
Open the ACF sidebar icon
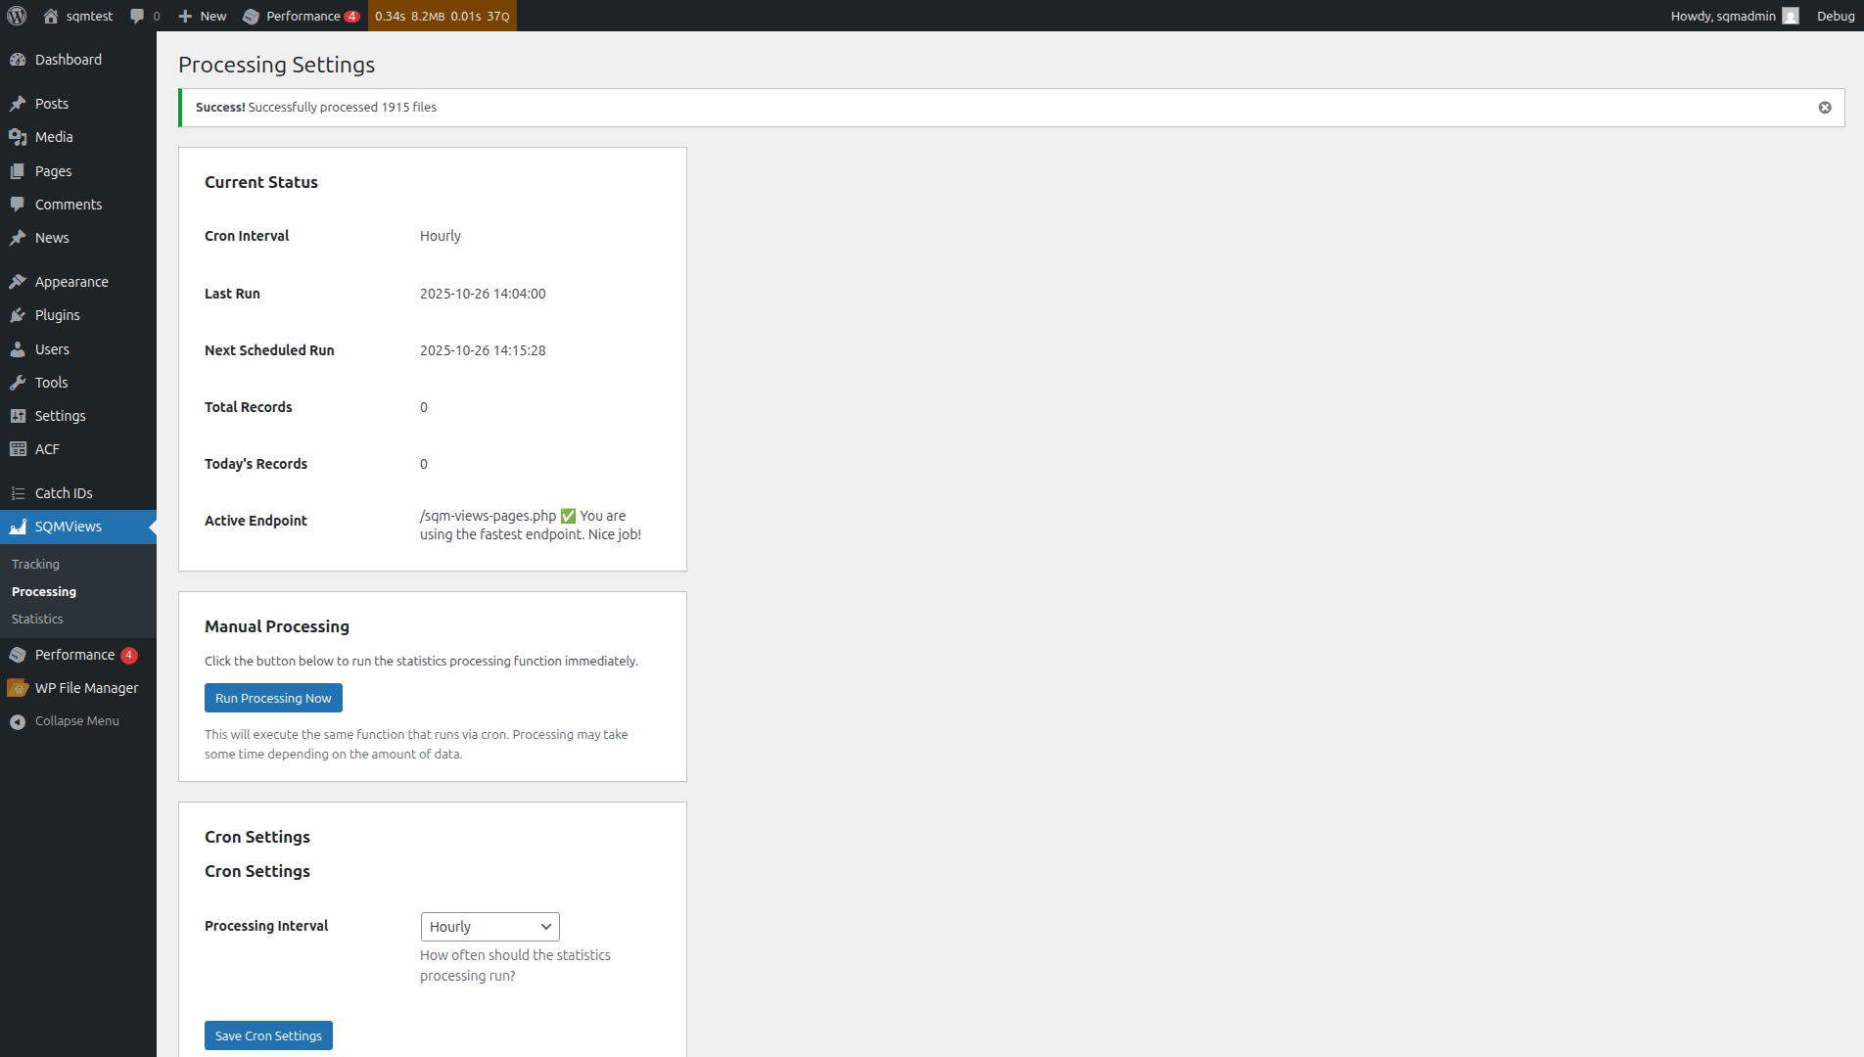(20, 448)
